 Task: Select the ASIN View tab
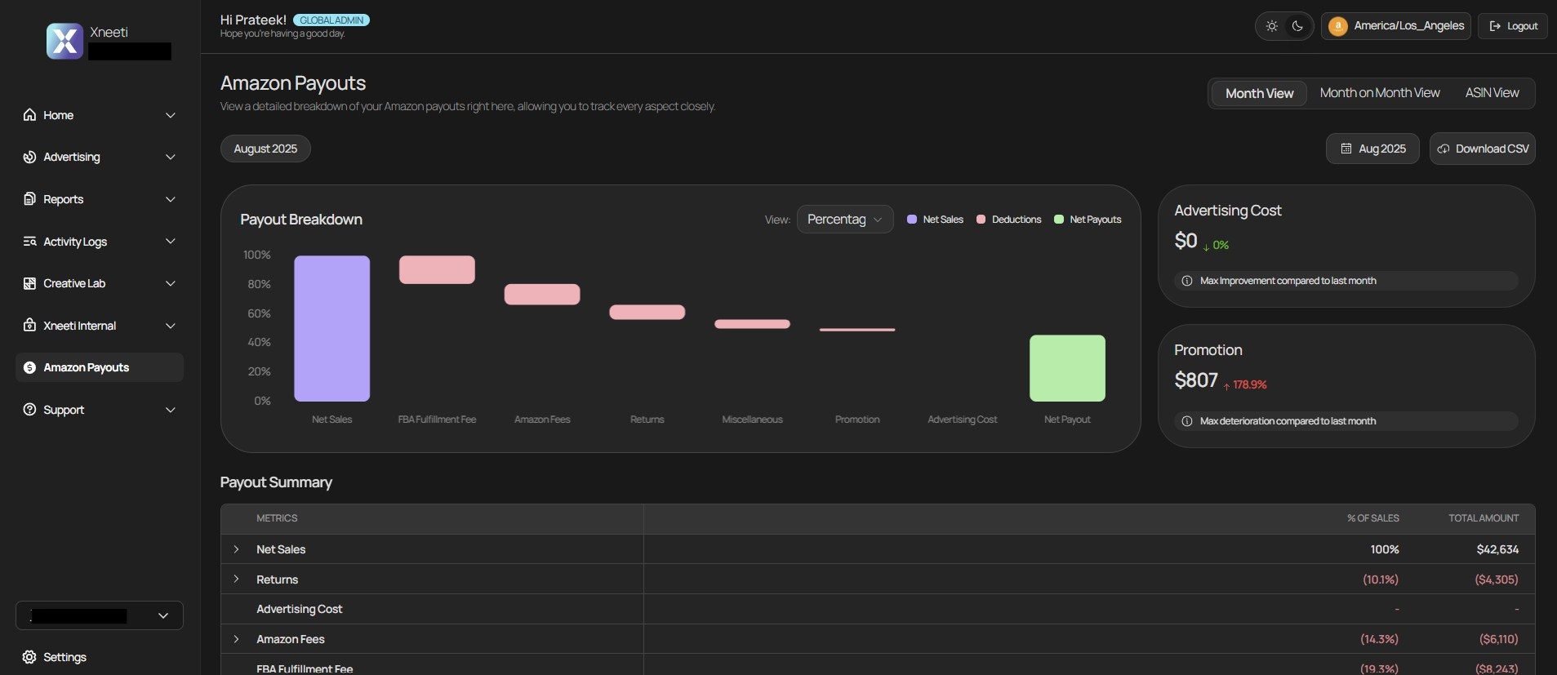coord(1492,93)
